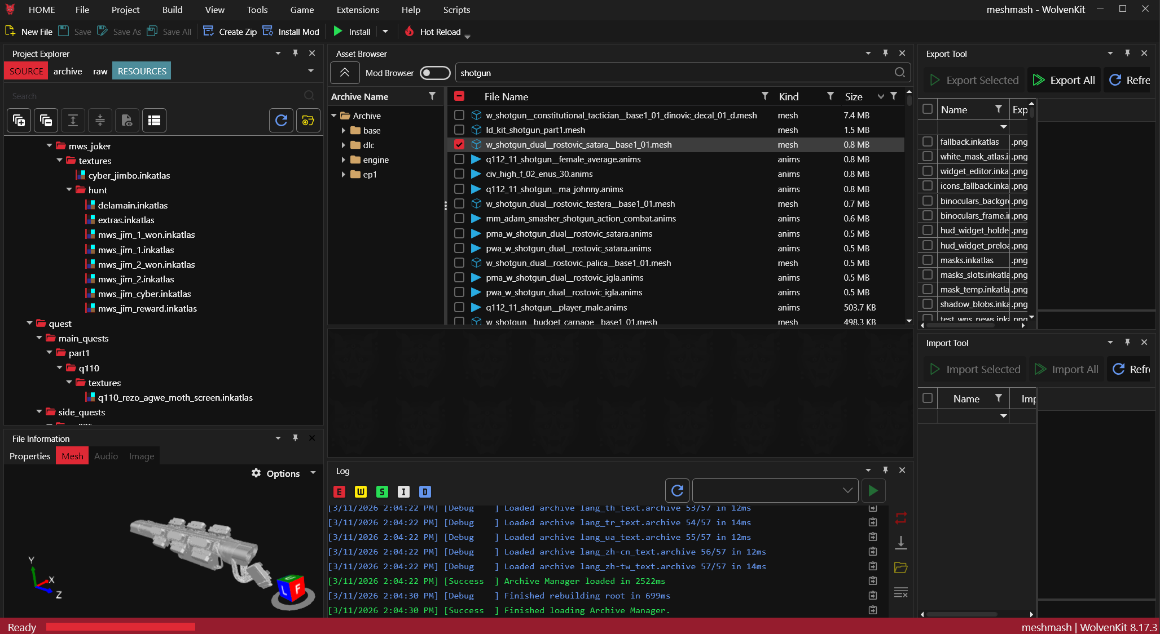This screenshot has width=1160, height=634.
Task: Show Debug entries via the blue D filter
Action: (x=425, y=491)
